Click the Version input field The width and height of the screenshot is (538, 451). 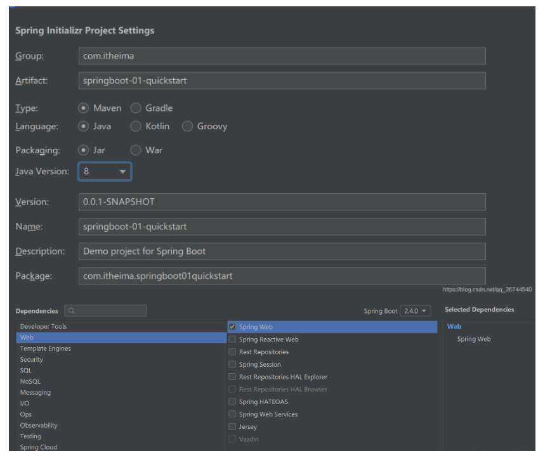coord(282,201)
